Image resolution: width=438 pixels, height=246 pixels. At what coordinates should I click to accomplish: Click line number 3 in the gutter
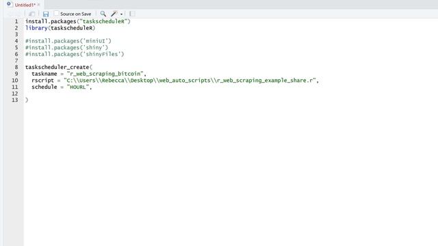16,34
